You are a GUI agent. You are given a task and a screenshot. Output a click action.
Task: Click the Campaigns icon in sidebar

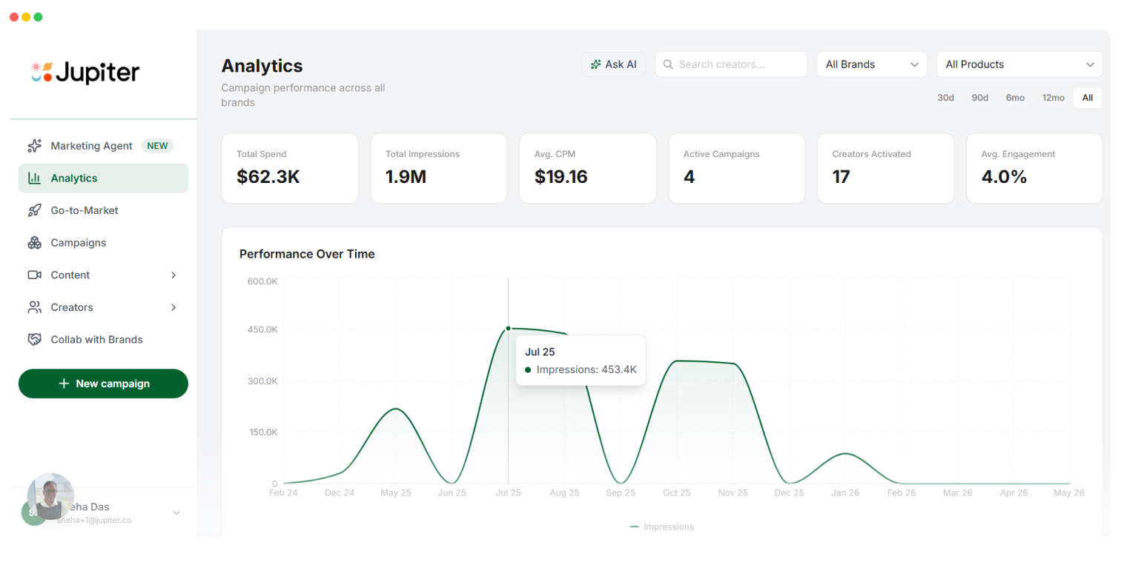click(x=34, y=242)
